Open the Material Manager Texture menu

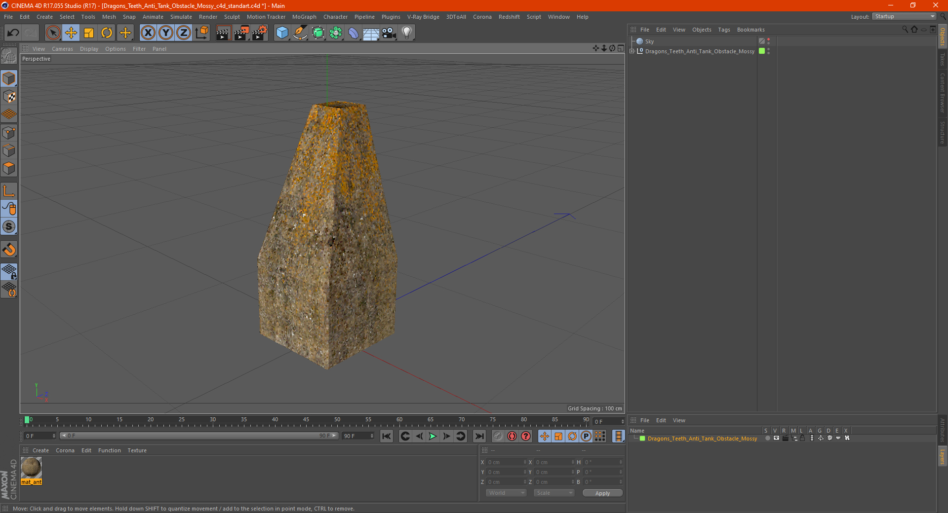click(137, 450)
